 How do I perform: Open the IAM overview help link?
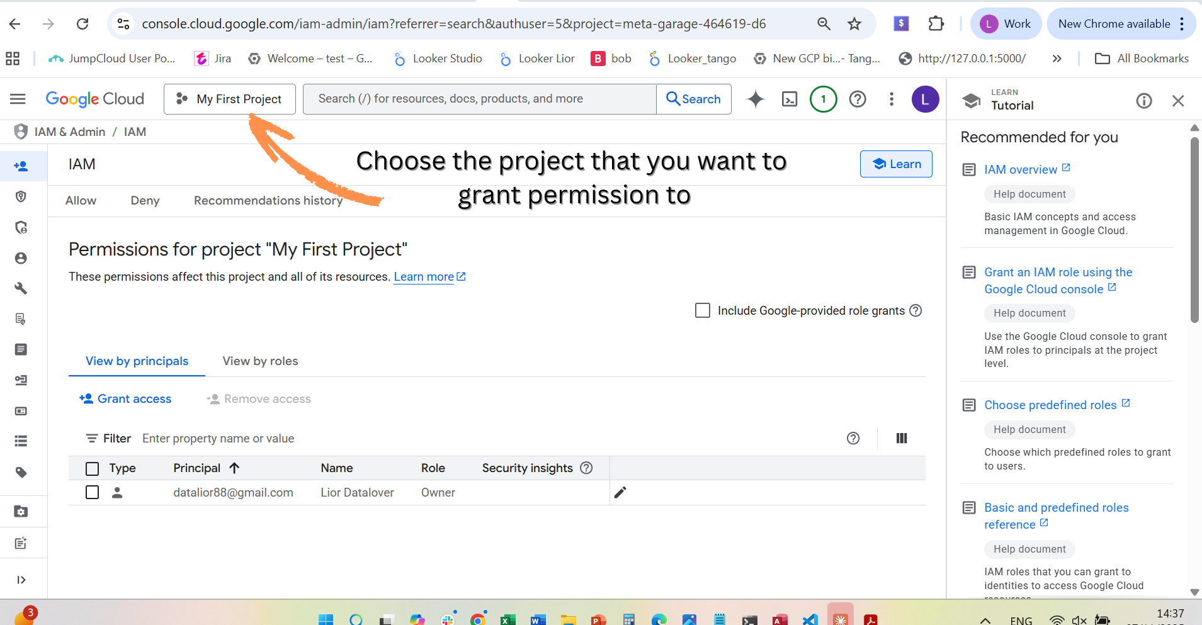click(1021, 169)
